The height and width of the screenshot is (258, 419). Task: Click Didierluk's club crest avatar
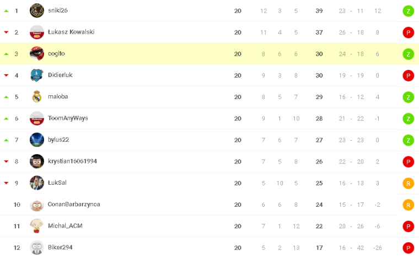pyautogui.click(x=37, y=75)
